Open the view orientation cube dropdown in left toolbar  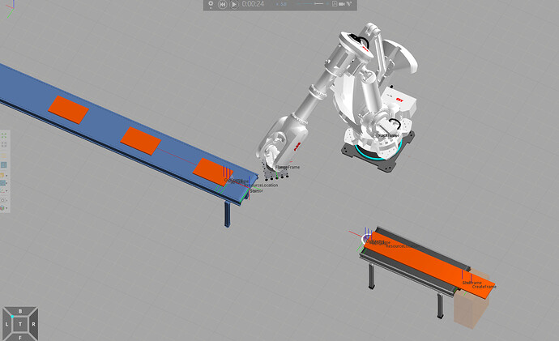[x=6, y=208]
